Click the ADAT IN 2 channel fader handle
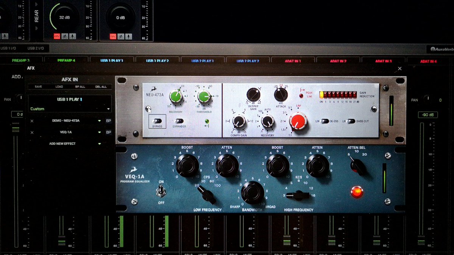 332,241
